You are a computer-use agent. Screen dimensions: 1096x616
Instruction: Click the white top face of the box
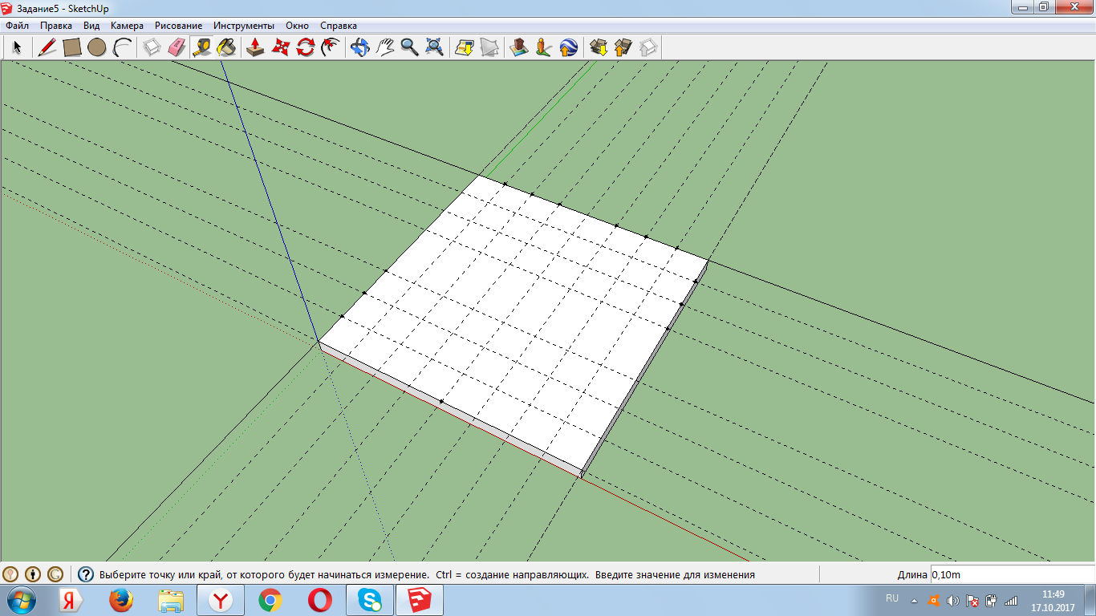513,321
